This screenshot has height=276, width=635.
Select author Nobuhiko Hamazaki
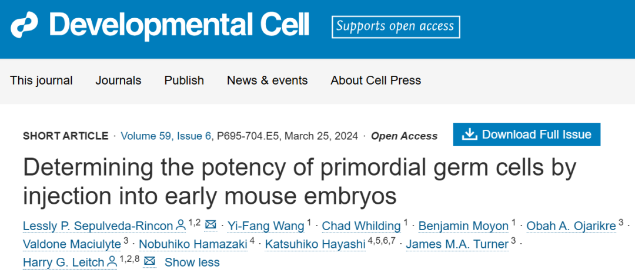click(x=193, y=244)
